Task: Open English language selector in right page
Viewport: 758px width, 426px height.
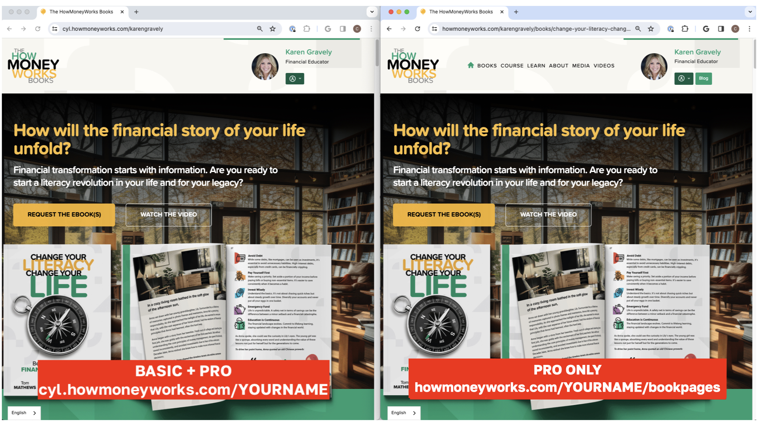Action: (404, 413)
